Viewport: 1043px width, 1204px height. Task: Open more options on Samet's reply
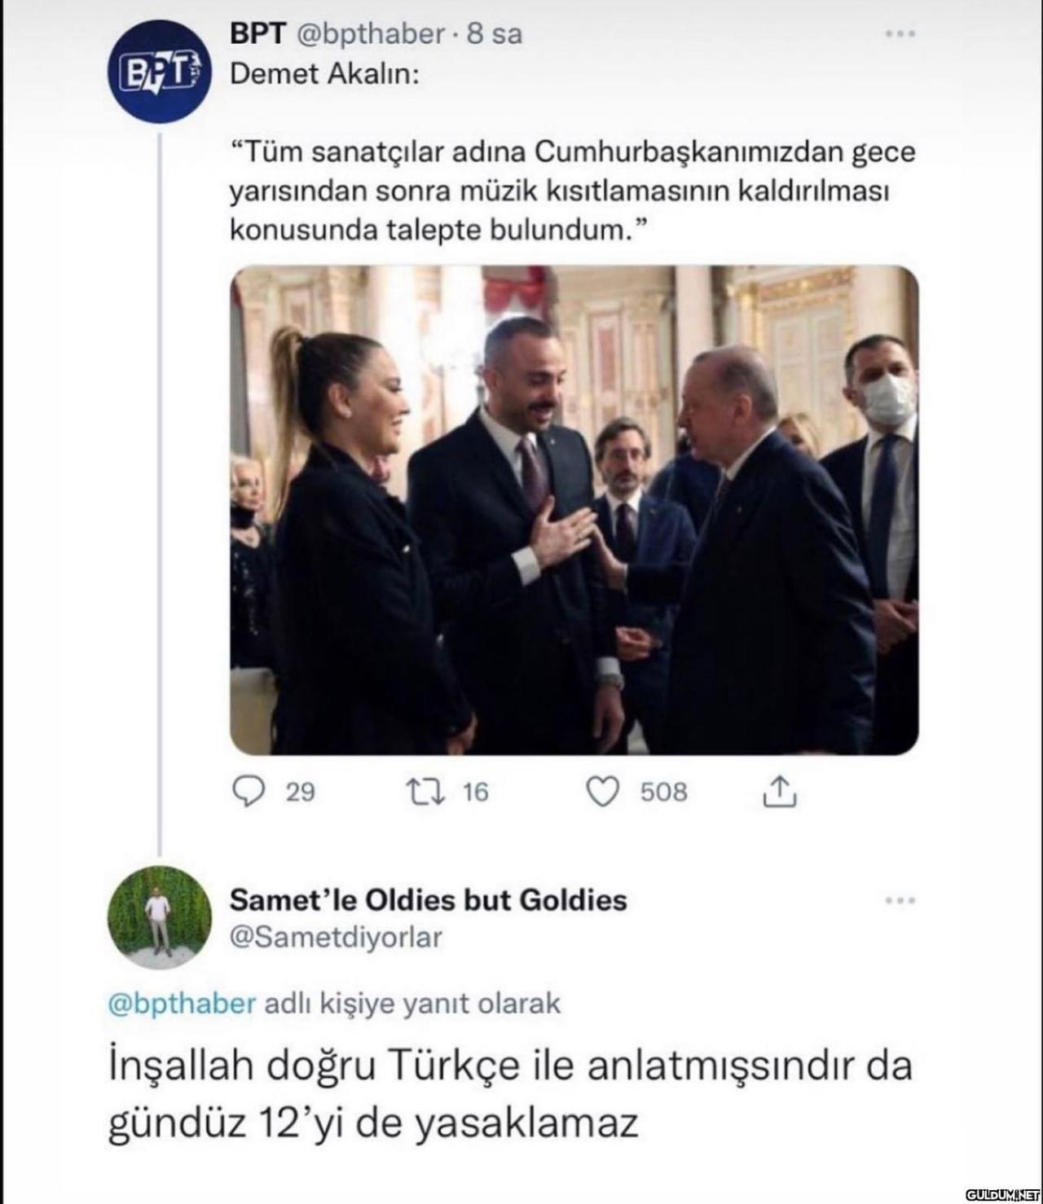[900, 900]
